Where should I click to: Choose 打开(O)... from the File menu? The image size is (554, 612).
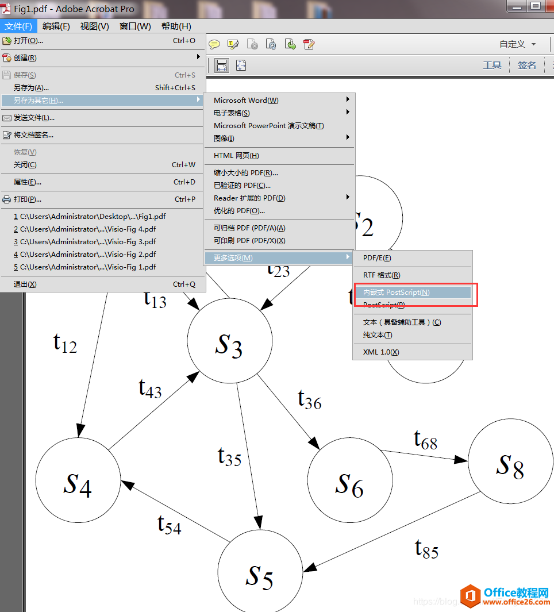click(102, 41)
